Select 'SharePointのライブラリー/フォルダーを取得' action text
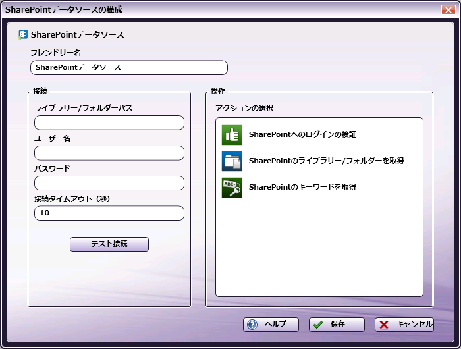Image resolution: width=461 pixels, height=349 pixels. pos(326,161)
